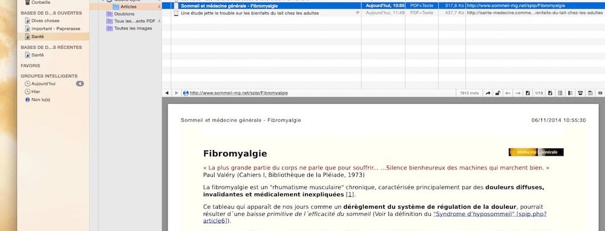The image size is (605, 231).
Task: Click the Aujourd'hui, 10:55 date cell
Action: 385,6
